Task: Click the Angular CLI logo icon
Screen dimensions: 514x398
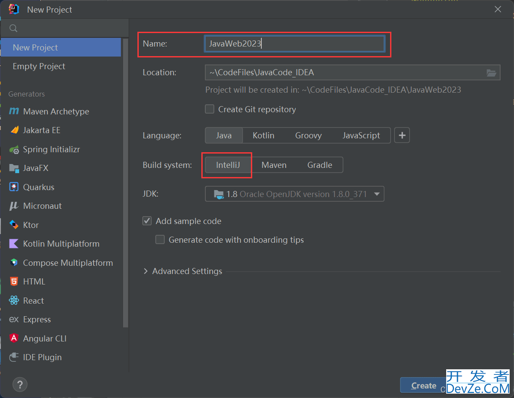Action: pyautogui.click(x=14, y=338)
